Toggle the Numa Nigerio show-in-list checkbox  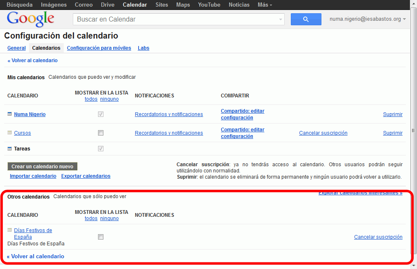pyautogui.click(x=101, y=114)
